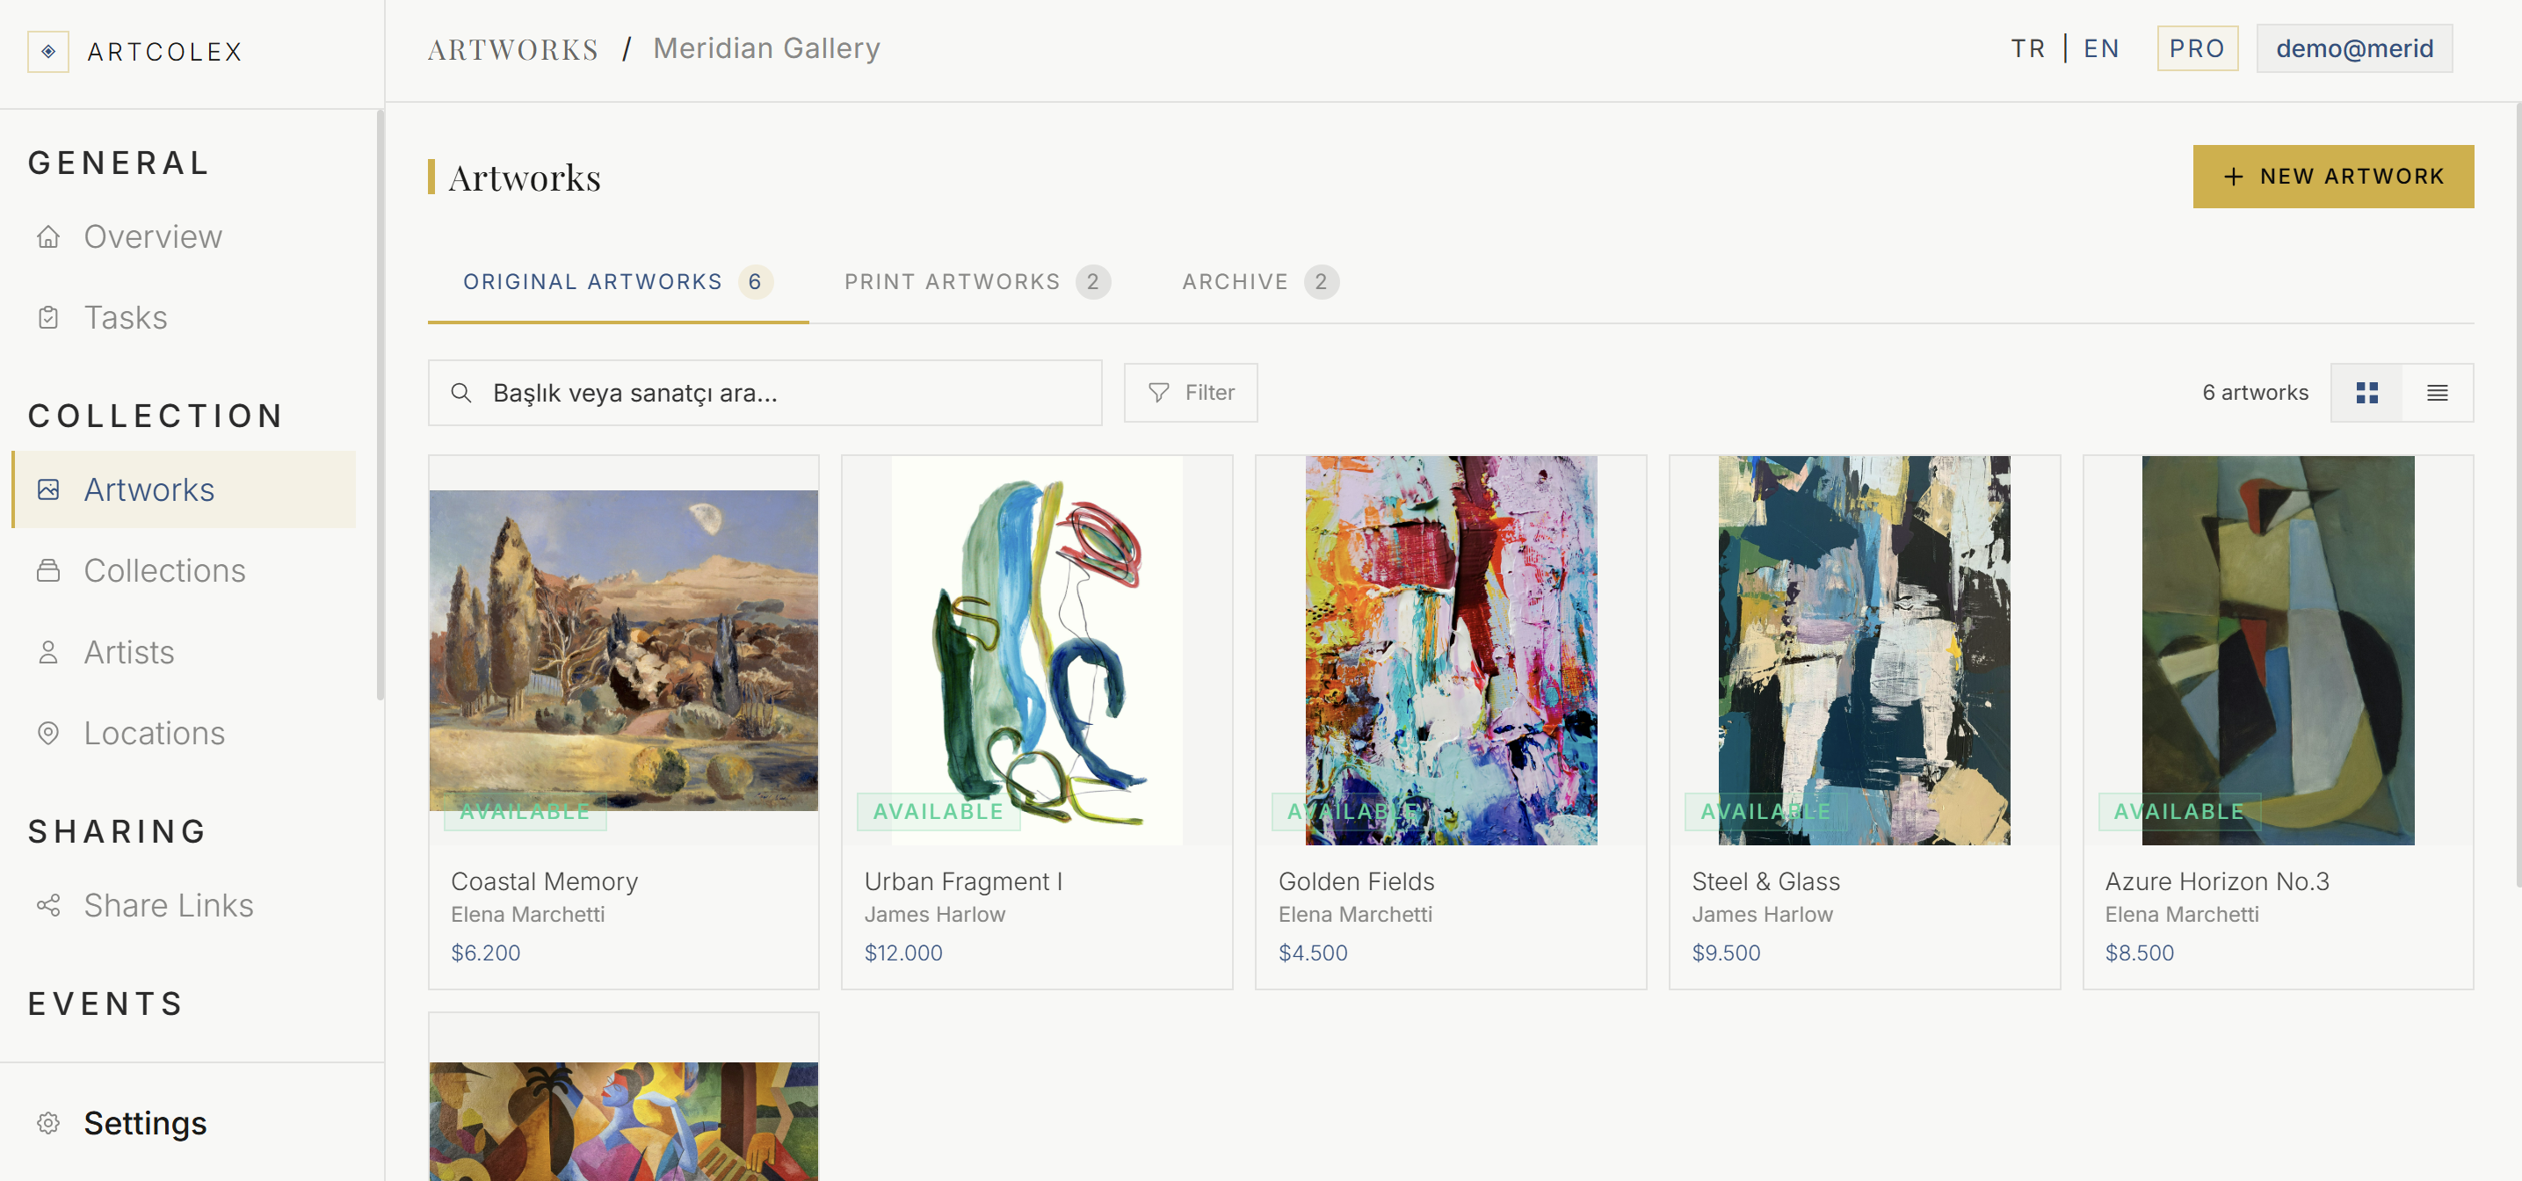Click the Steel & Glass title
Viewport: 2522px width, 1181px height.
(x=1766, y=881)
